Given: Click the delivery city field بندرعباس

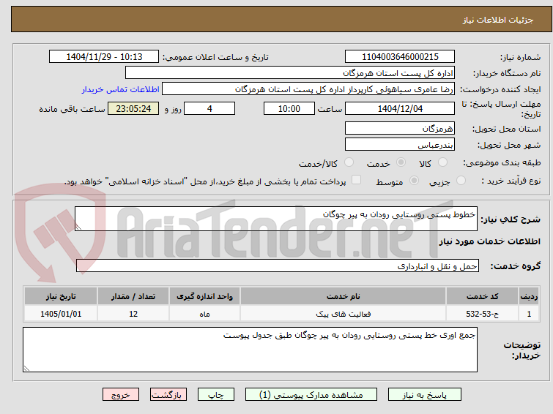Looking at the screenshot, I should tap(400, 144).
